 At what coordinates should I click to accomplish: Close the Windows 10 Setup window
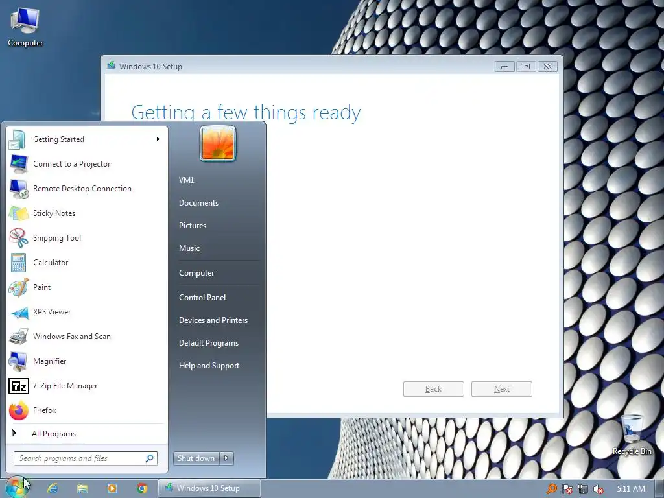click(547, 67)
